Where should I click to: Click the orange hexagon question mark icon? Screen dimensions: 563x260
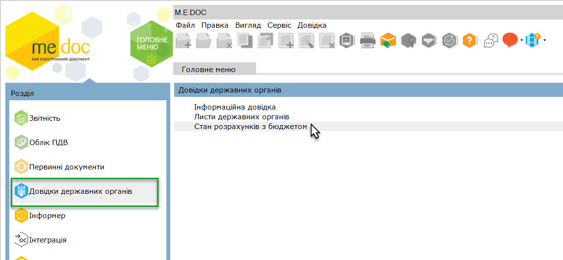click(470, 40)
